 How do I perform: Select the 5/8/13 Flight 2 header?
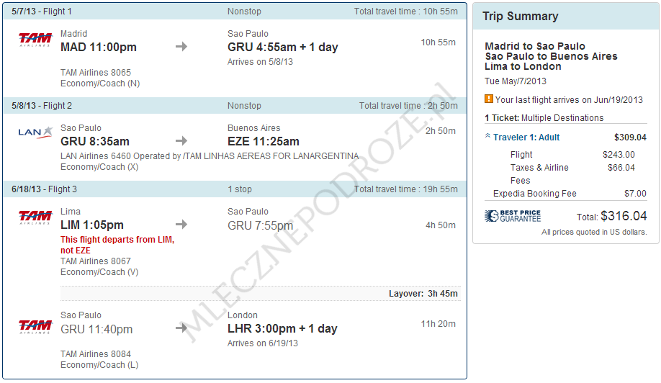point(42,106)
